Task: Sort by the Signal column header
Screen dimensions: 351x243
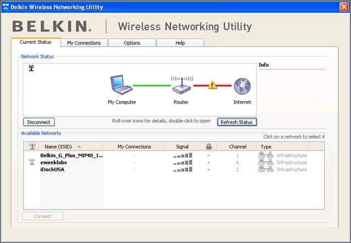Action: click(182, 147)
